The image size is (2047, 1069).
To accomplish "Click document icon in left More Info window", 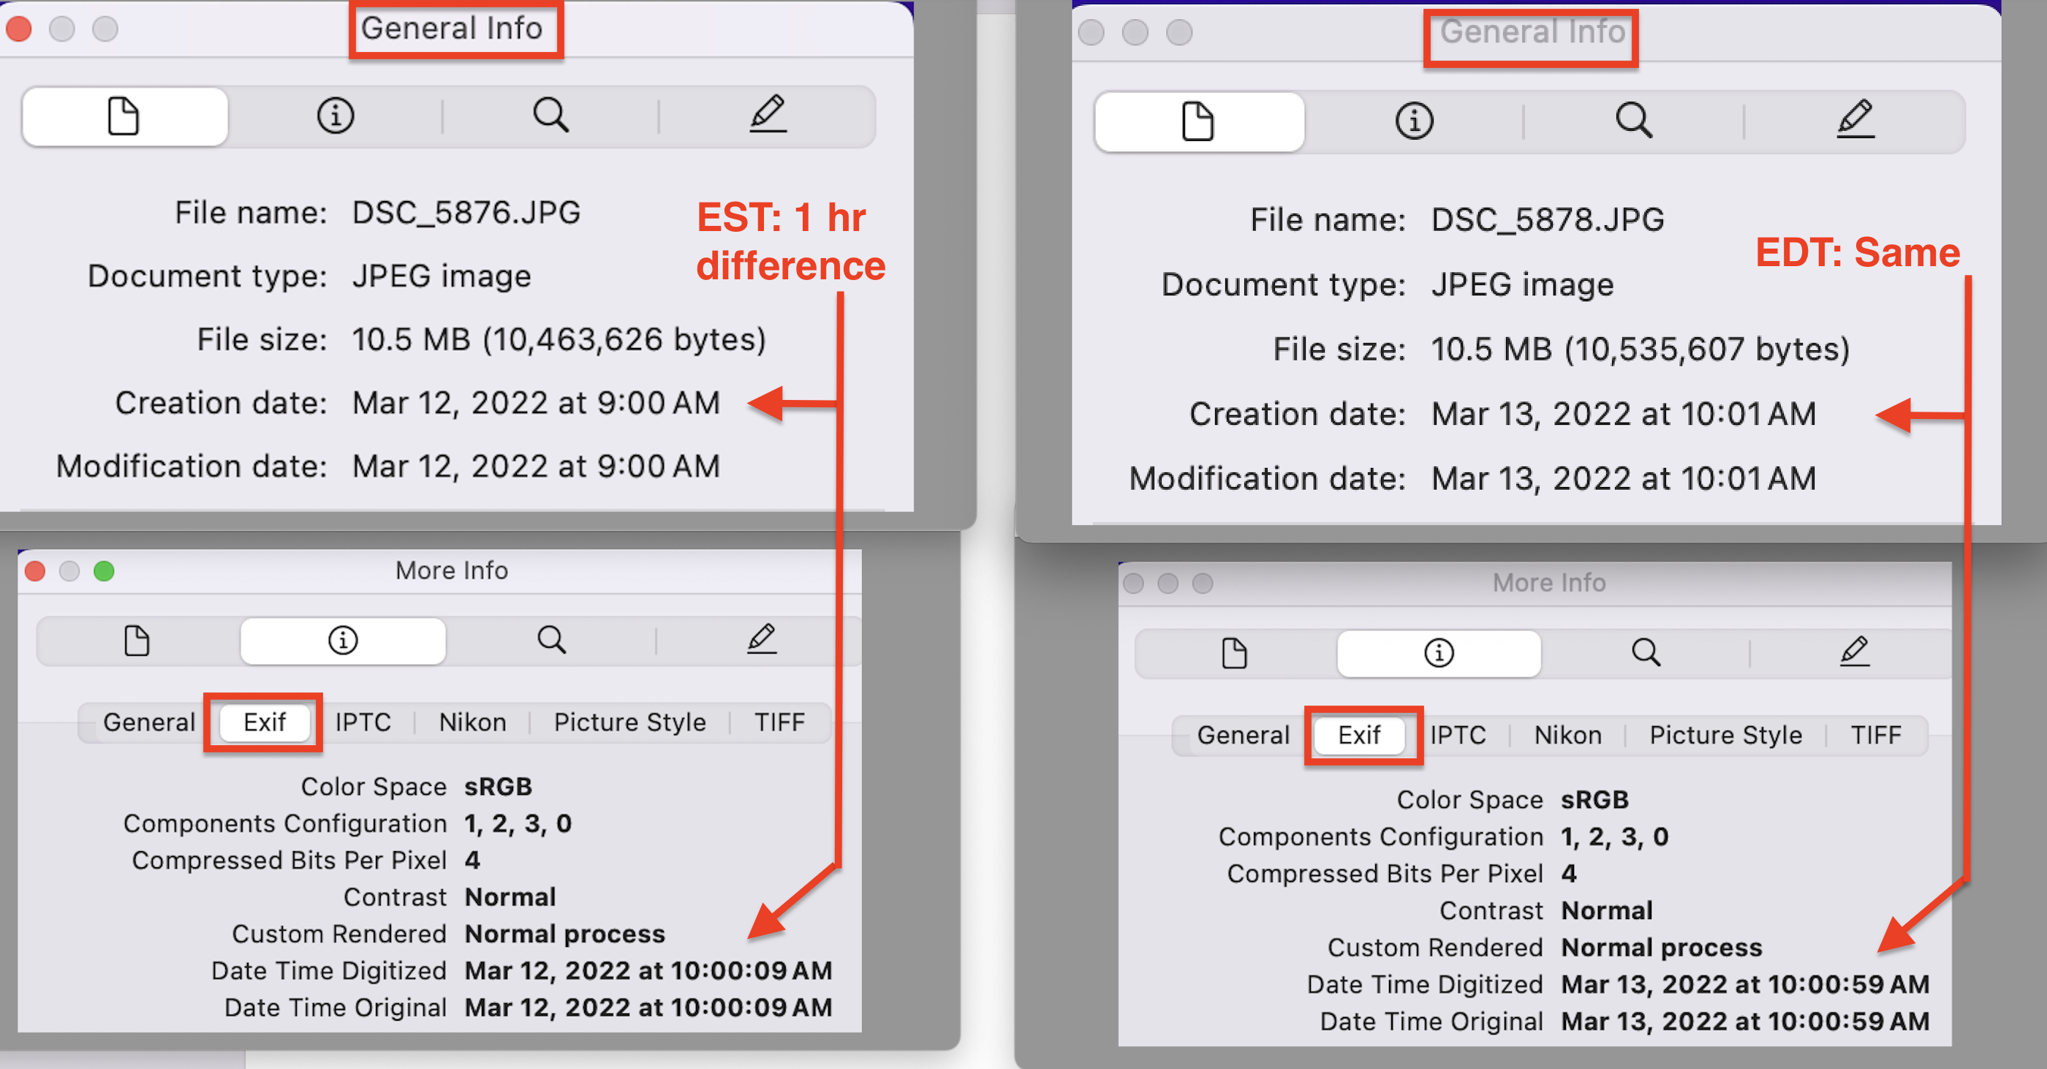I will tap(137, 641).
